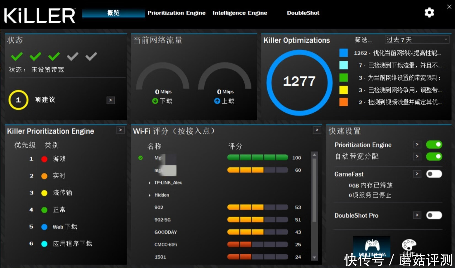Click the blue 1277 optimizations ring
This screenshot has width=455, height=268.
click(299, 82)
